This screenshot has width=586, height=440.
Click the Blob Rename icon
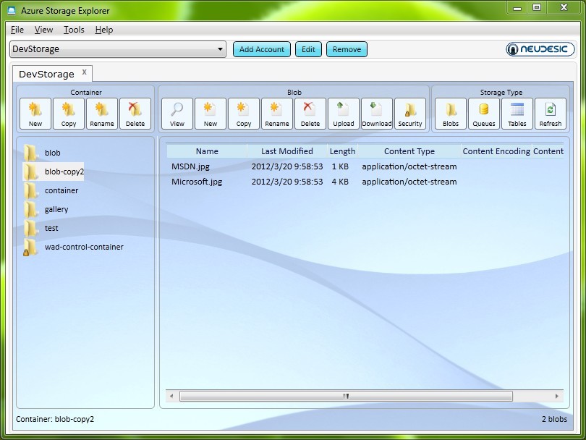pos(277,114)
